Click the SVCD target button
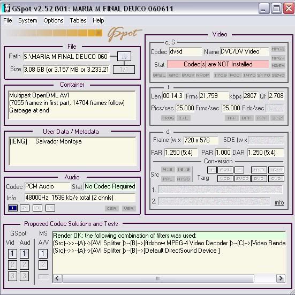295x295 pixels. (x=243, y=178)
